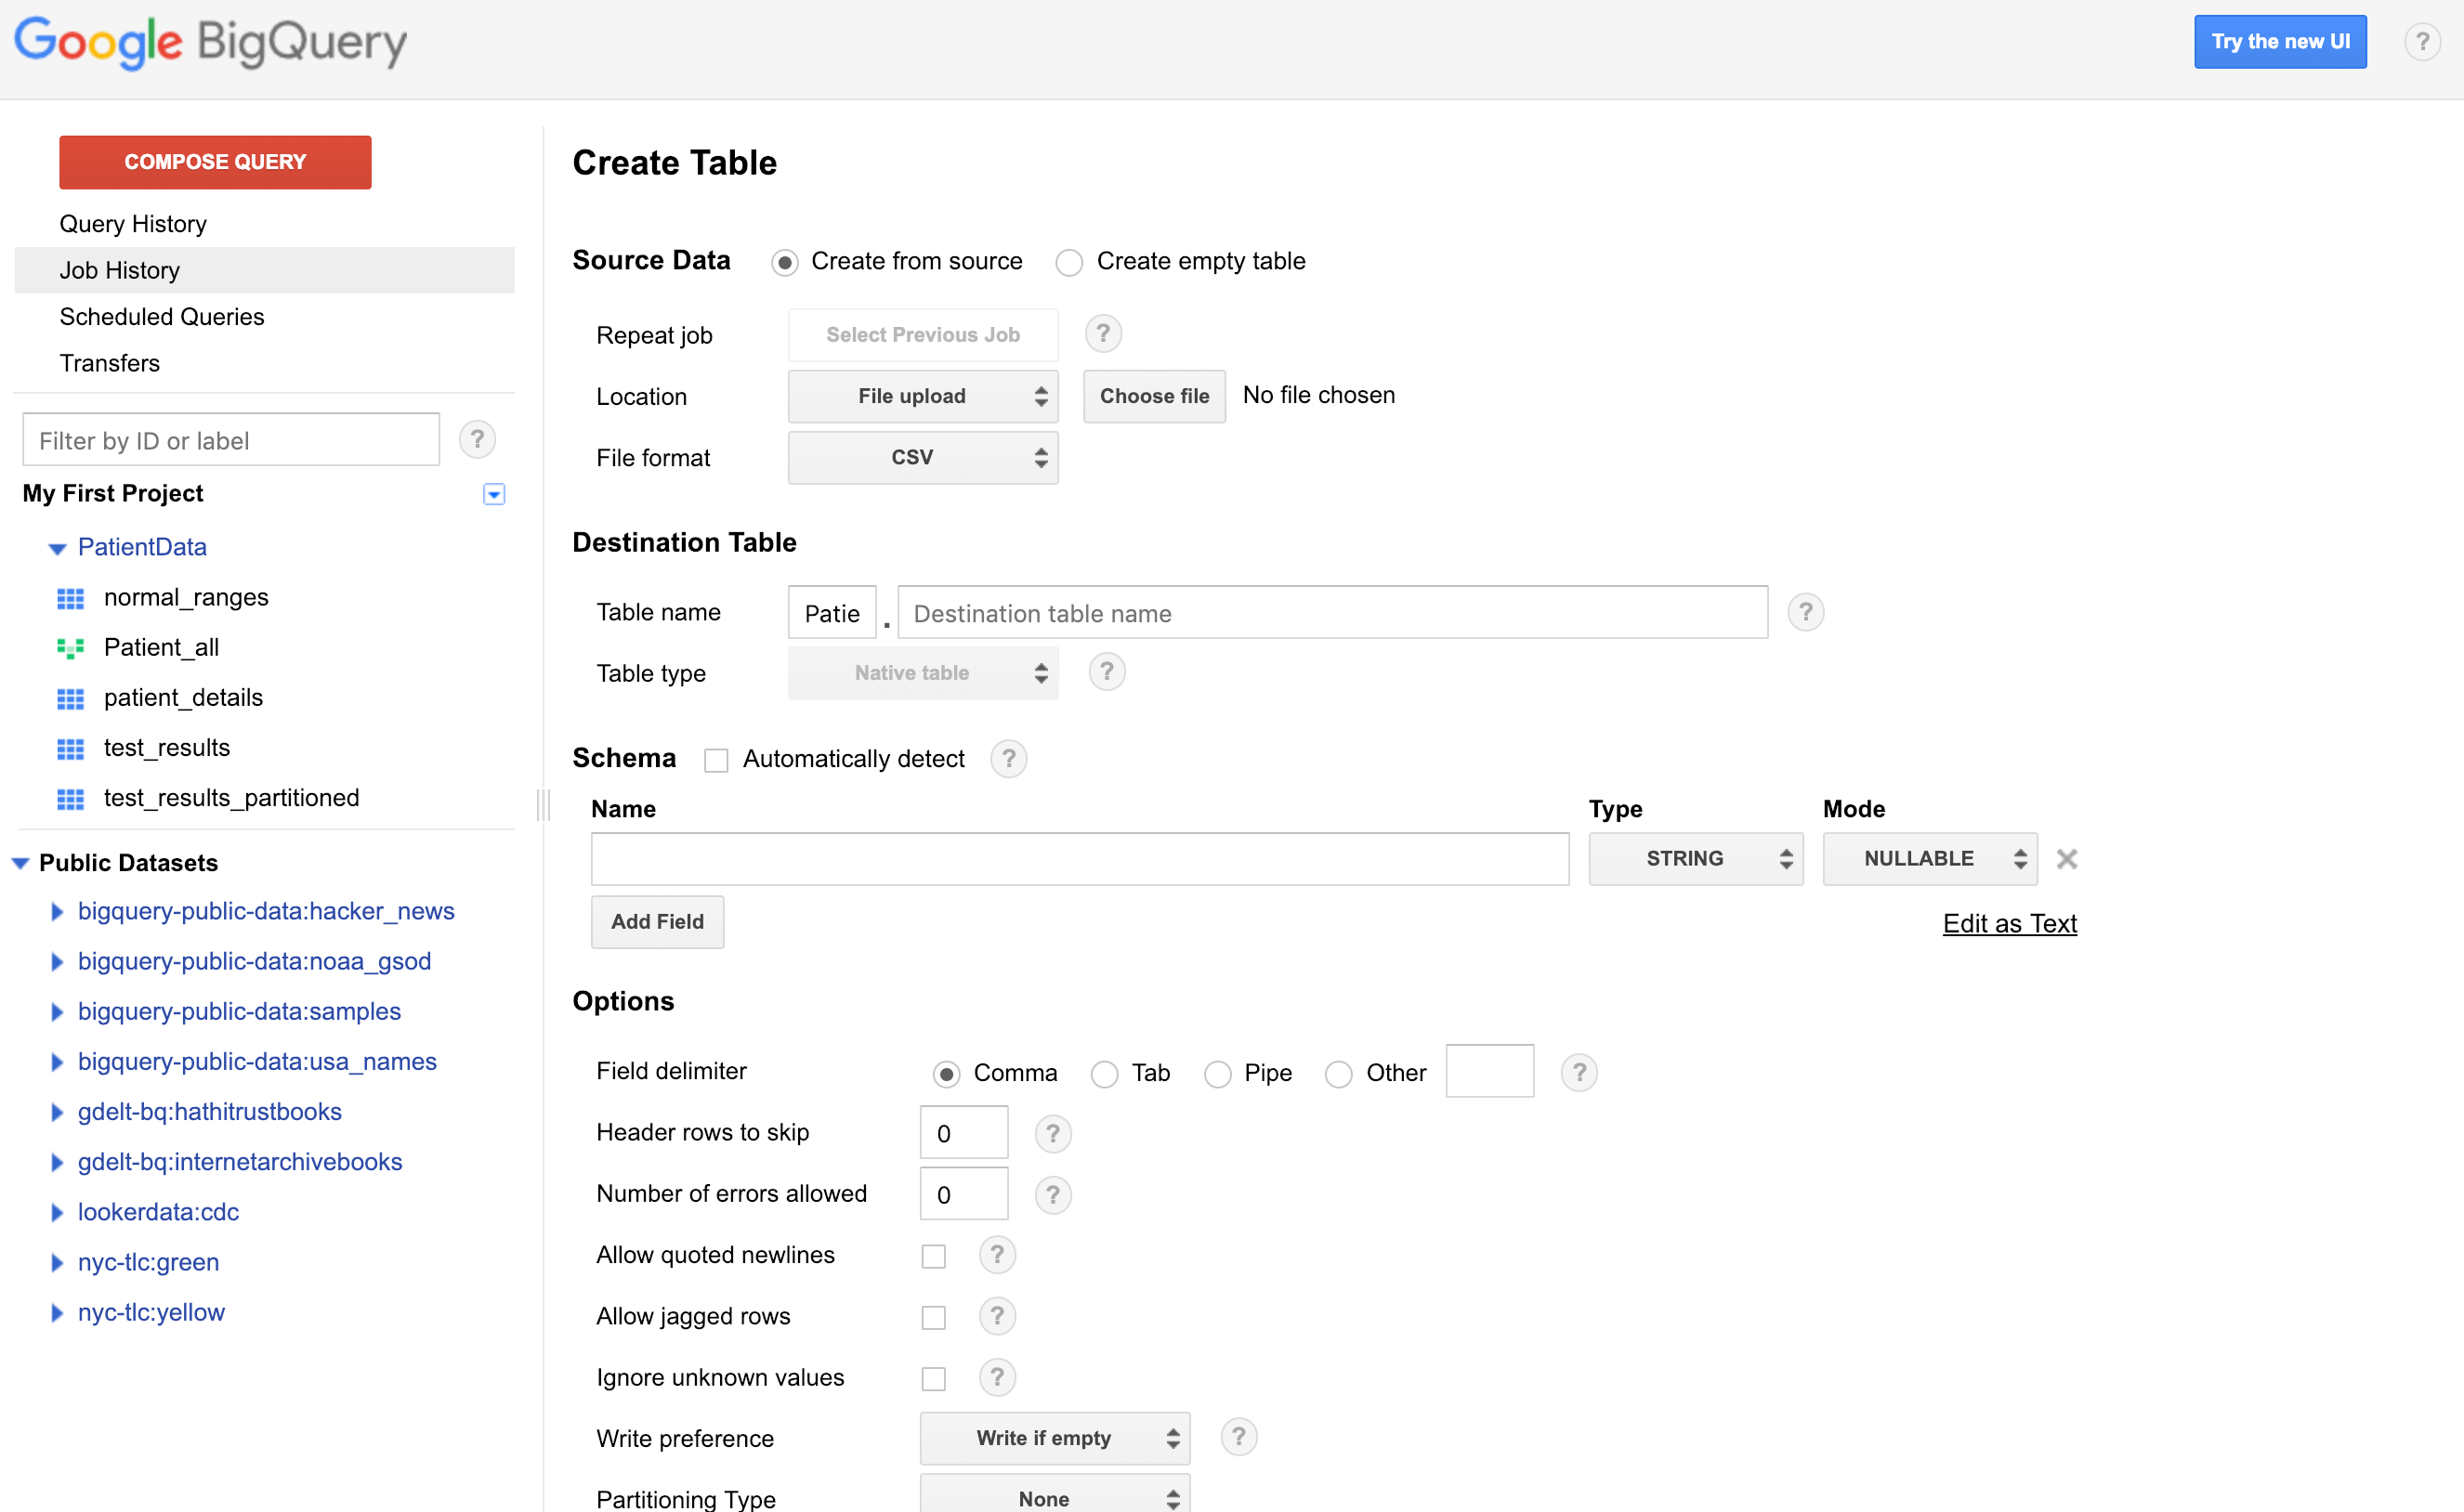
Task: Open the File format dropdown
Action: tap(922, 457)
